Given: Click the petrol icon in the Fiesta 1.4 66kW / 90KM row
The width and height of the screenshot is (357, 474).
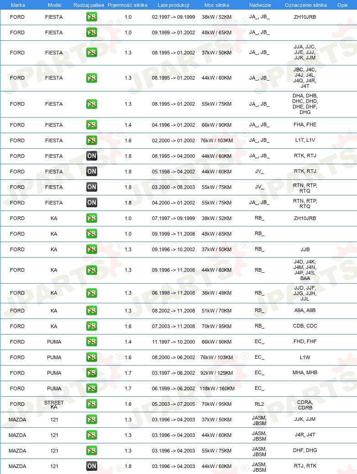Looking at the screenshot, I should [92, 125].
